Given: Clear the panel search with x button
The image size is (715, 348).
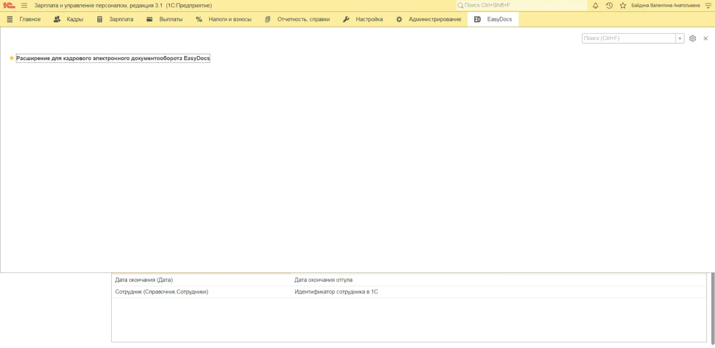Looking at the screenshot, I should 680,39.
